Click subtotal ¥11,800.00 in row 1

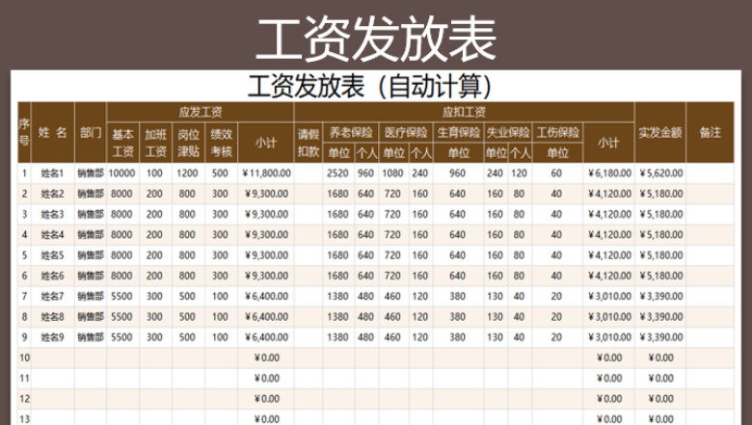266,173
